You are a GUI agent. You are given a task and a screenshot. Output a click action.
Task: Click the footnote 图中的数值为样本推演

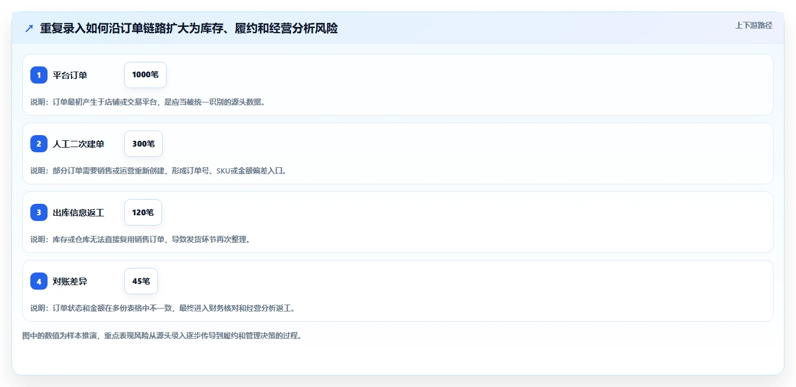pyautogui.click(x=162, y=335)
